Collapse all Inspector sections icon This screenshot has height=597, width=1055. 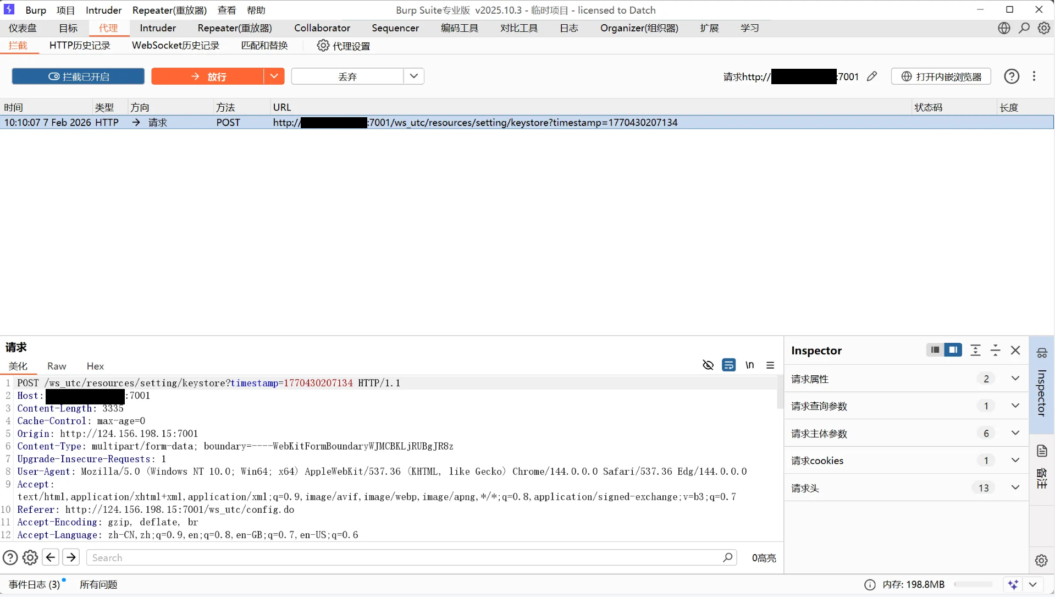coord(996,350)
